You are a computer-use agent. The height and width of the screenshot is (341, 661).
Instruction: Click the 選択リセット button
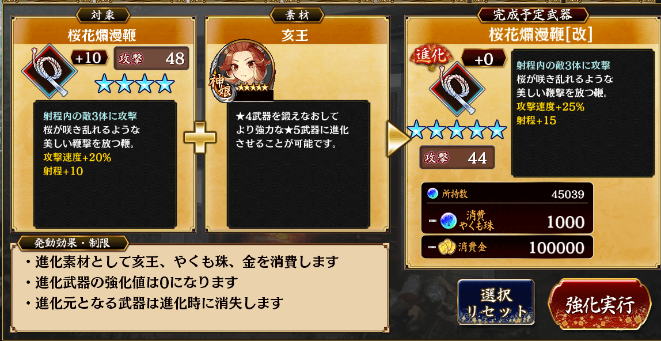point(495,302)
